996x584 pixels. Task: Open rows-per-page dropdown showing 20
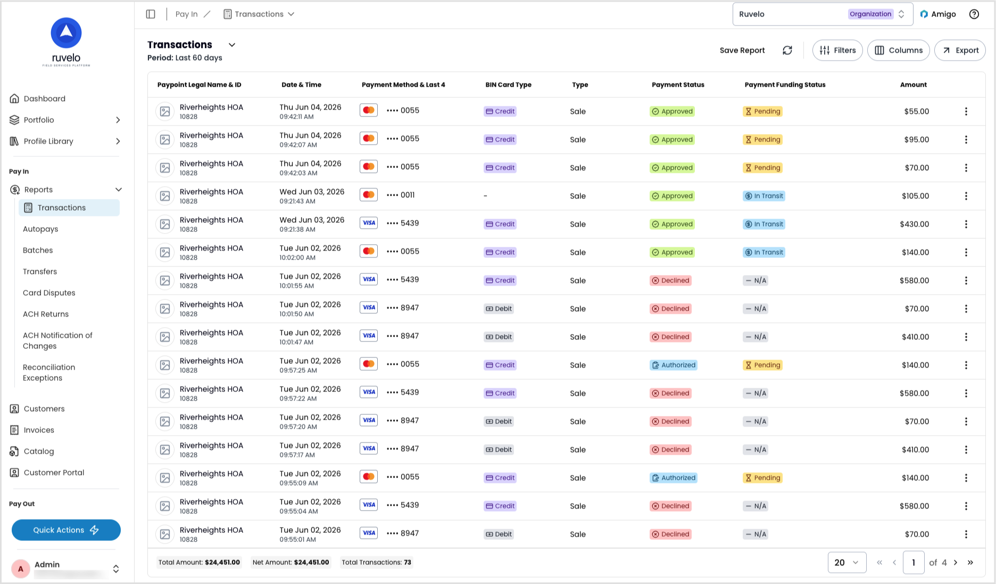click(x=847, y=563)
